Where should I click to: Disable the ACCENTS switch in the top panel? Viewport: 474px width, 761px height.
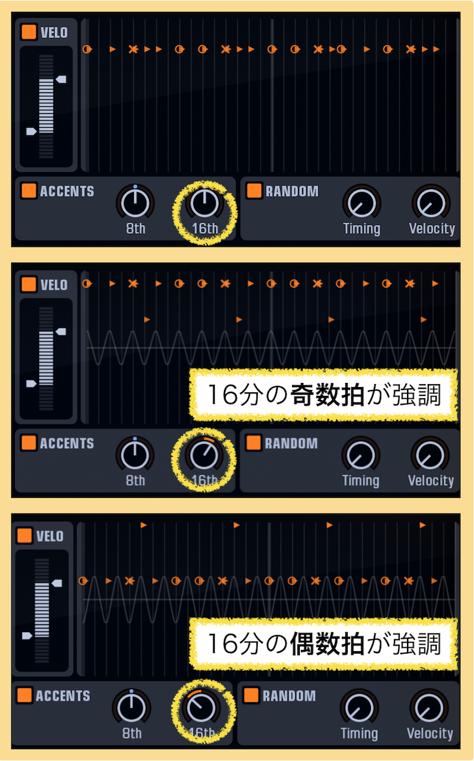coord(28,191)
